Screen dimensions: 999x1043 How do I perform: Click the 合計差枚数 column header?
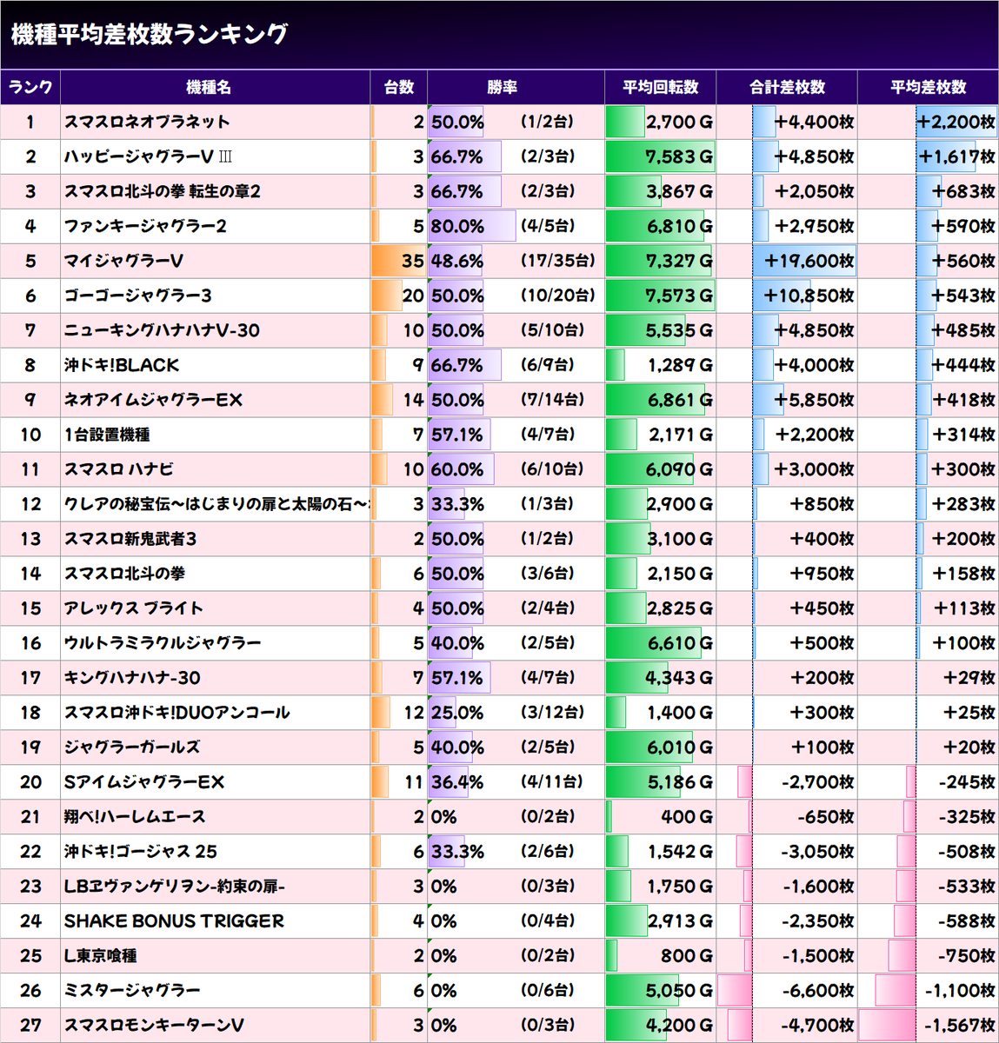click(x=787, y=87)
